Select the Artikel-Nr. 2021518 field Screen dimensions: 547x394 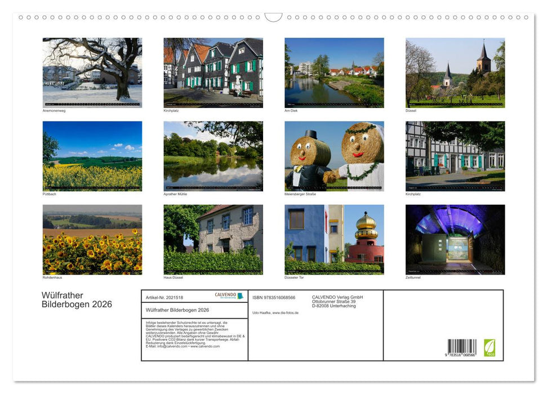[164, 296]
